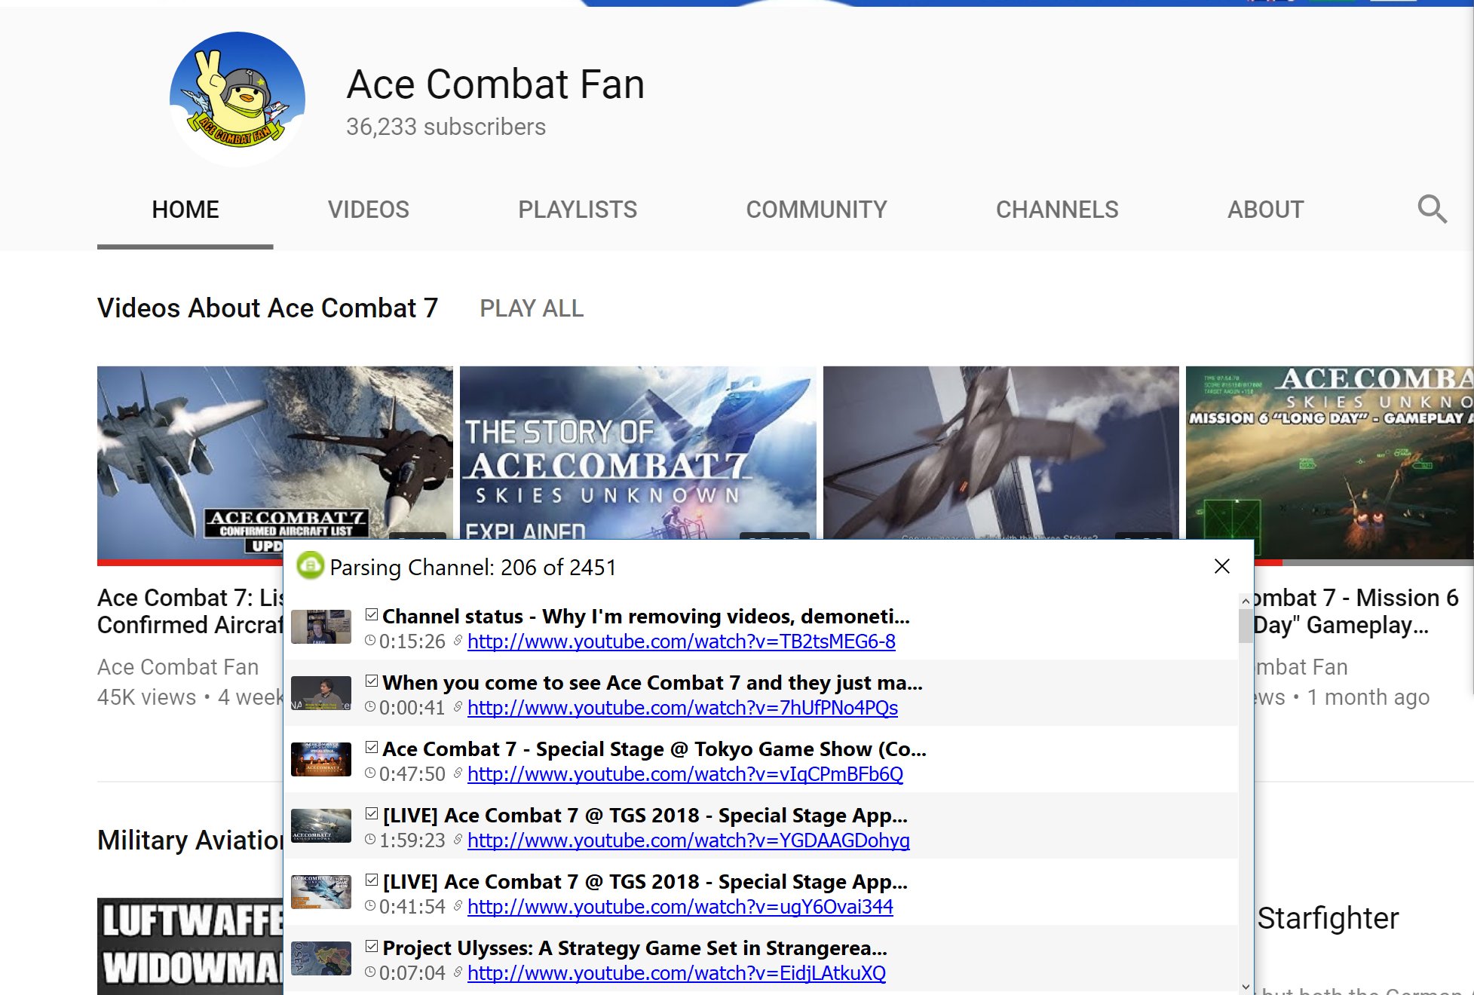Click the scroll up arrow of the popup list
The image size is (1474, 995).
coord(1246,601)
